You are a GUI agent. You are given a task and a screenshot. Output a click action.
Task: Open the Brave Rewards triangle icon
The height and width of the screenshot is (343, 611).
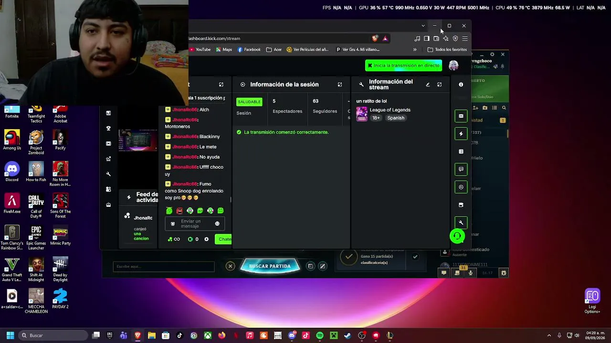coord(385,39)
